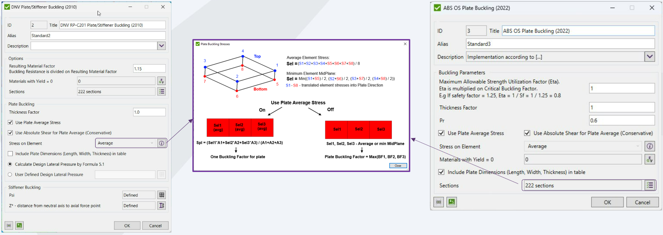This screenshot has height=235, width=663.
Task: Toggle Use Absolute Shear for Plate Average in DNV dialog
Action: click(x=10, y=133)
